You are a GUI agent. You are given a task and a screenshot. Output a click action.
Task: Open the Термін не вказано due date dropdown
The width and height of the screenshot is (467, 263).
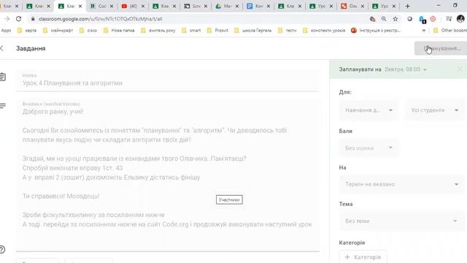click(x=401, y=184)
